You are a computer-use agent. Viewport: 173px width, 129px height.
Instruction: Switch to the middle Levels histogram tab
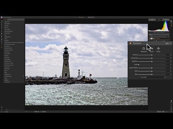[x=159, y=20]
